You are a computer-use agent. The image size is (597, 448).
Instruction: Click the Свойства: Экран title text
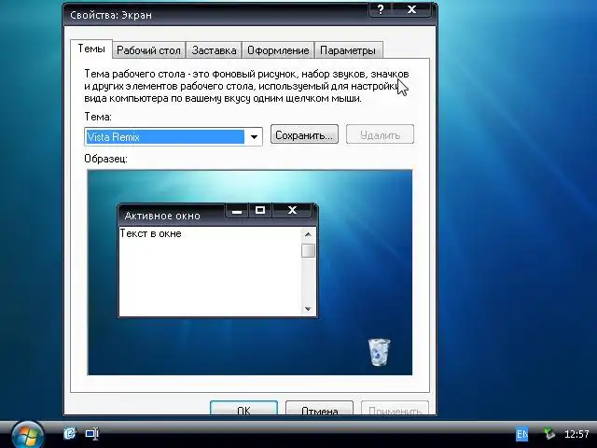tap(111, 15)
